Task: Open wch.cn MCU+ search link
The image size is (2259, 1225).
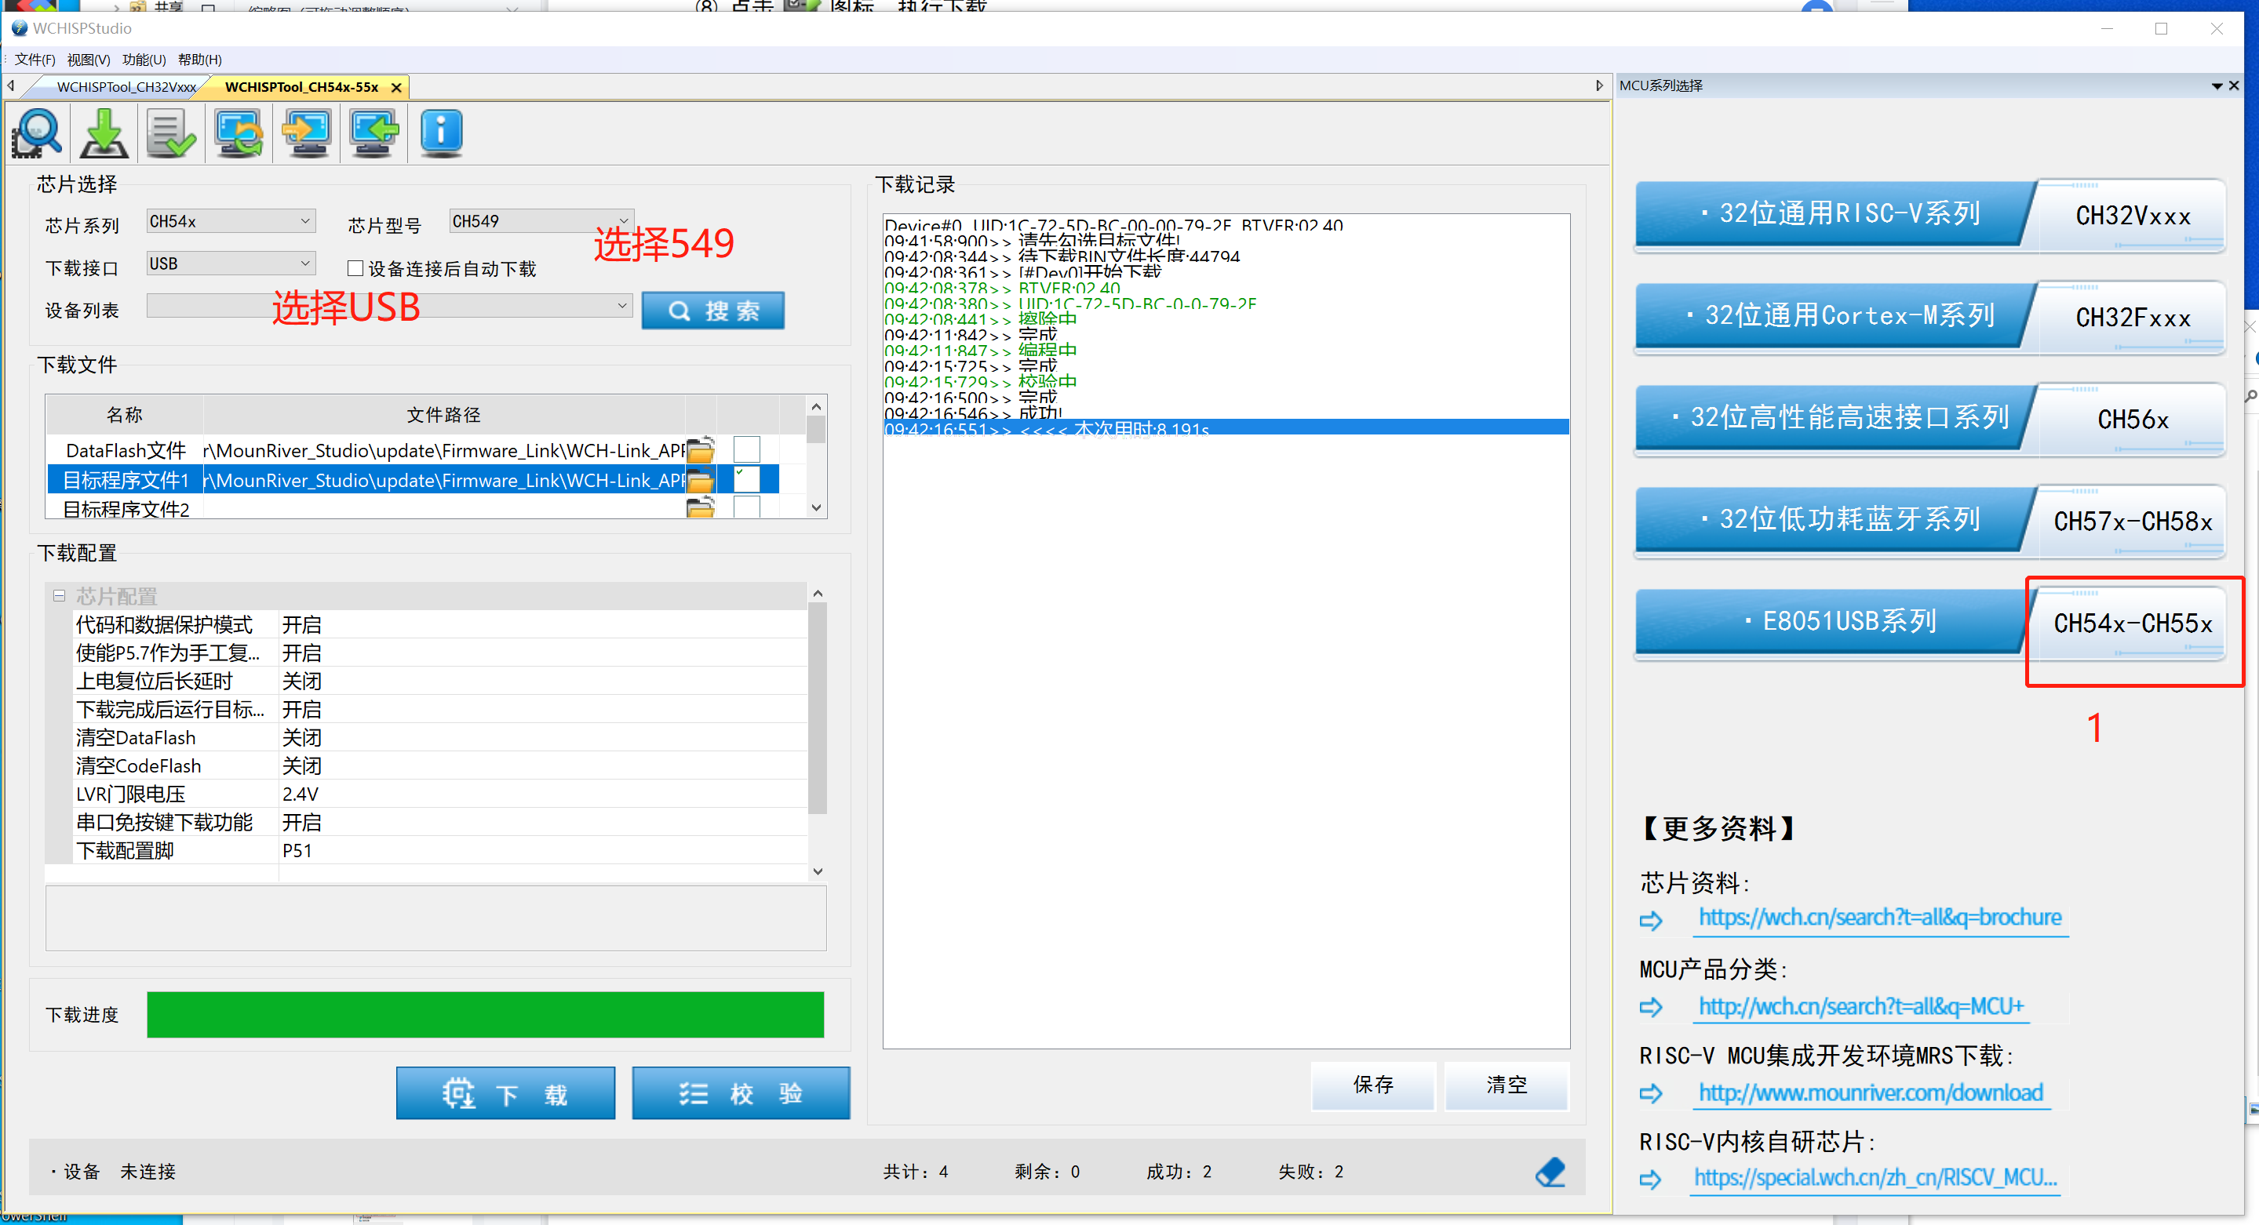Action: coord(1861,1006)
